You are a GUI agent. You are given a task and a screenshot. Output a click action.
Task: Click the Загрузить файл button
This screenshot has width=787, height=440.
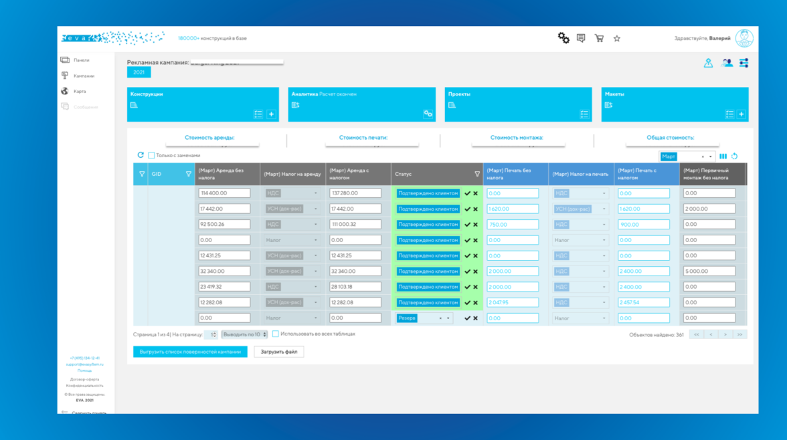[278, 351]
